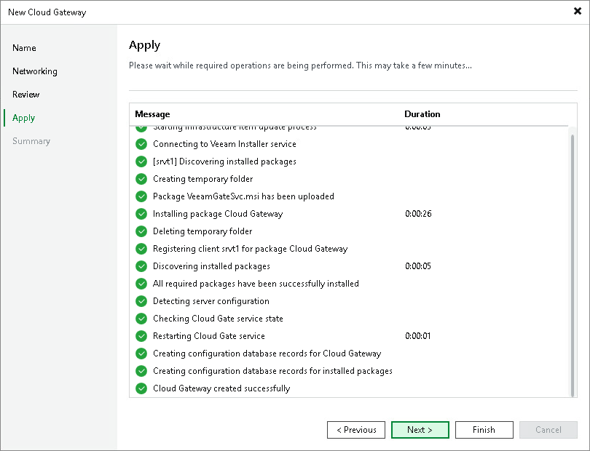
Task: Switch to the Networking step
Action: click(x=35, y=71)
